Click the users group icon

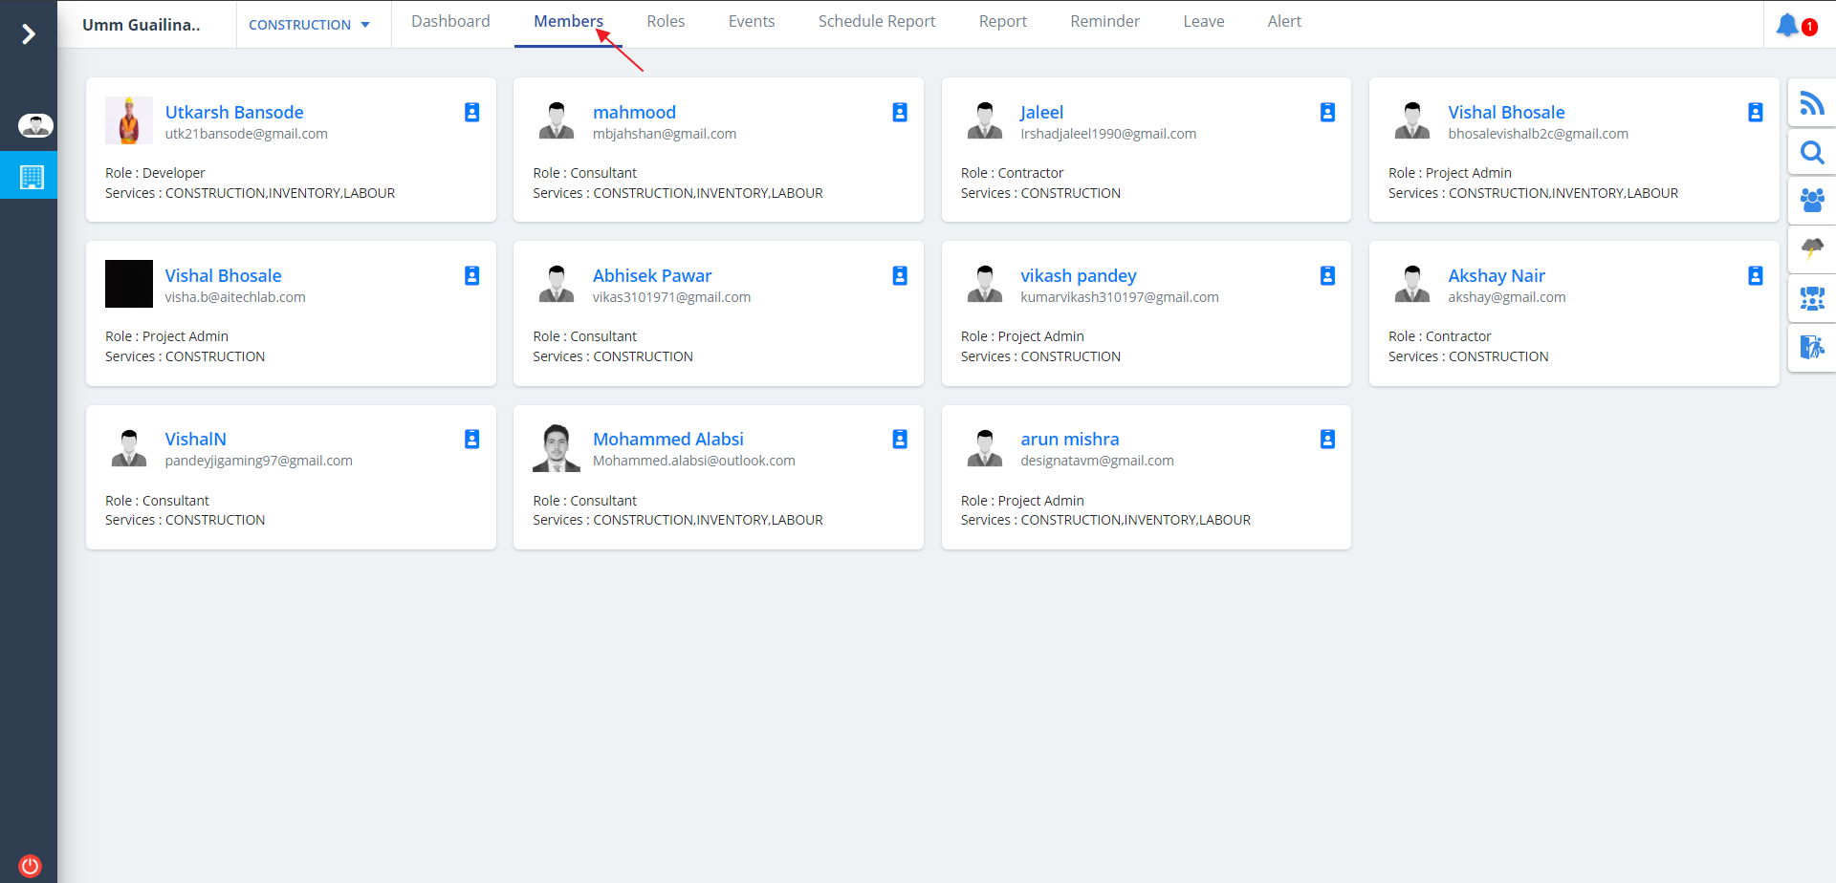pos(1811,200)
